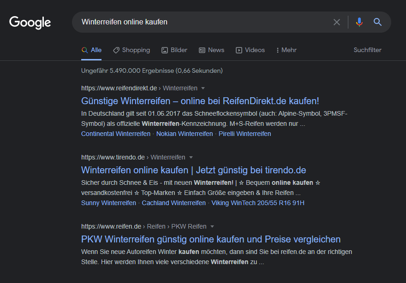This screenshot has width=406, height=283.
Task: Open the News tab
Action: pos(212,50)
